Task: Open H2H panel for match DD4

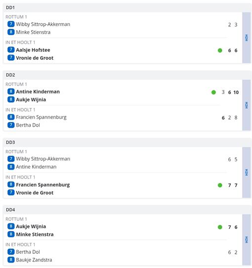Action: point(247,240)
